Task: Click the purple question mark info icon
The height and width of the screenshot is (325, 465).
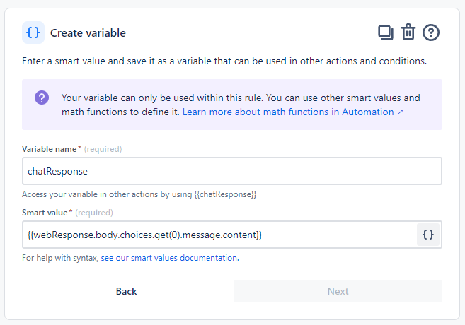Action: tap(42, 97)
